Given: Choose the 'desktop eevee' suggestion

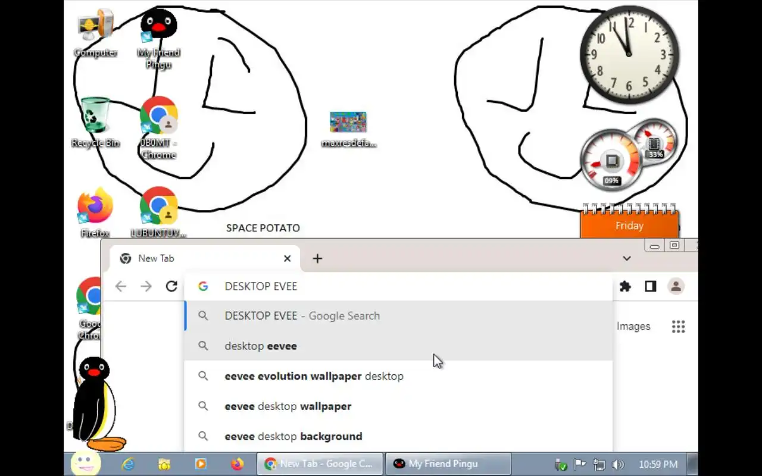Looking at the screenshot, I should (398, 346).
